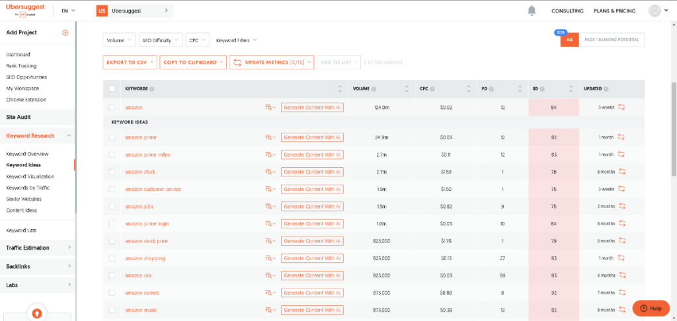
Task: Check the amazon prime row checkbox
Action: (x=112, y=137)
